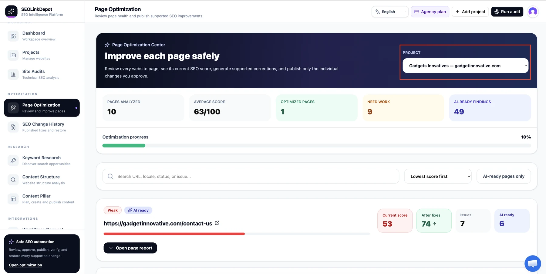Click the Page Optimization wand icon

(13, 108)
